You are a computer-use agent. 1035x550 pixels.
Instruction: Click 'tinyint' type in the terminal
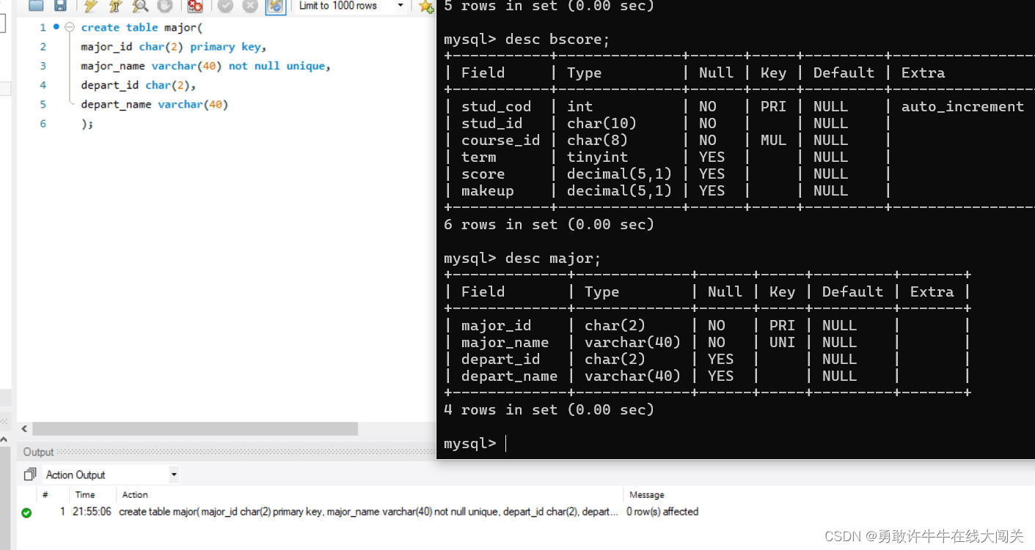(597, 157)
